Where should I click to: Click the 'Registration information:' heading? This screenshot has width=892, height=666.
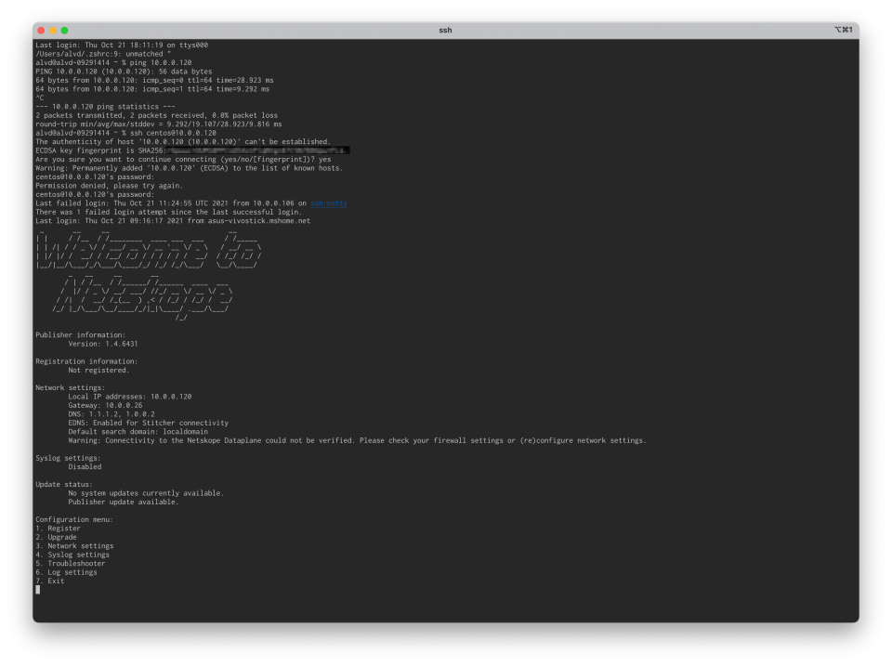point(86,361)
